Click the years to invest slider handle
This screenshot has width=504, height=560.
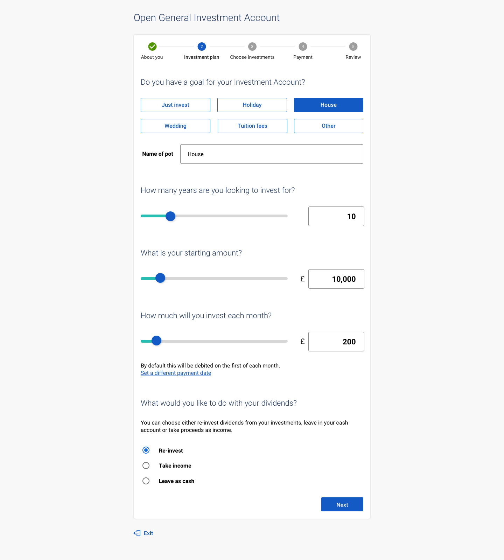170,216
